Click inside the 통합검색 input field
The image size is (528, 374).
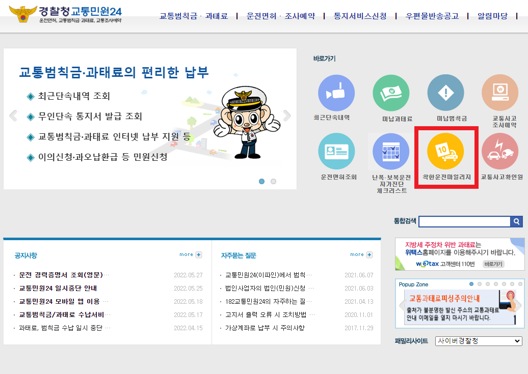[465, 221]
